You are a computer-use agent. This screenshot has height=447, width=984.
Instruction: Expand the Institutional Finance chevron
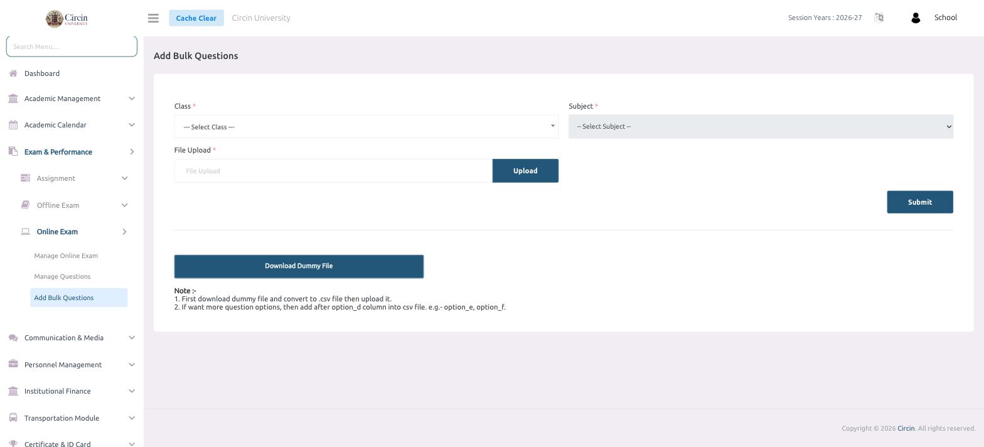pyautogui.click(x=132, y=391)
